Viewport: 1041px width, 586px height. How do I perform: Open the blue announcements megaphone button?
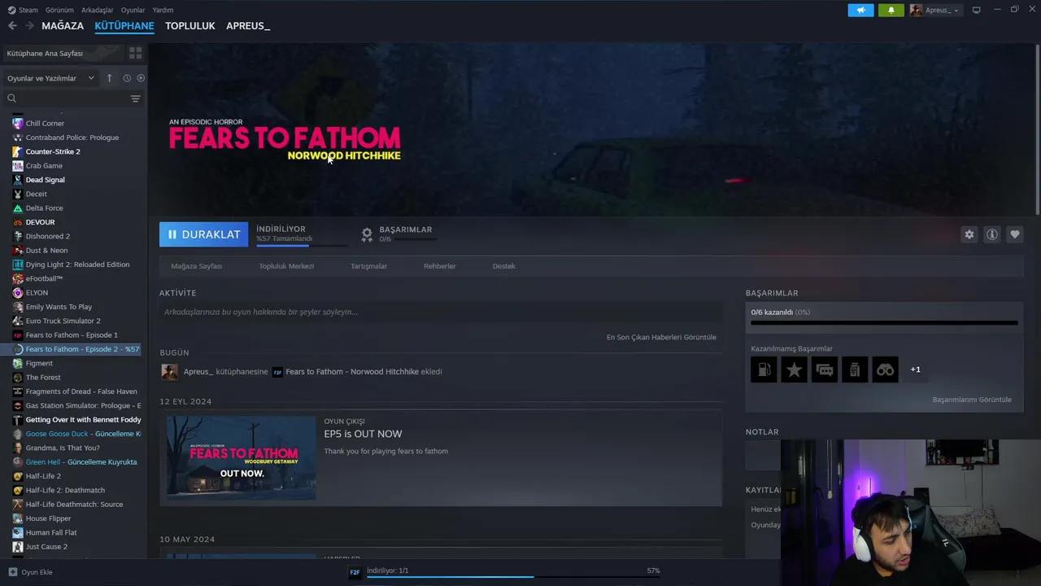coord(860,10)
